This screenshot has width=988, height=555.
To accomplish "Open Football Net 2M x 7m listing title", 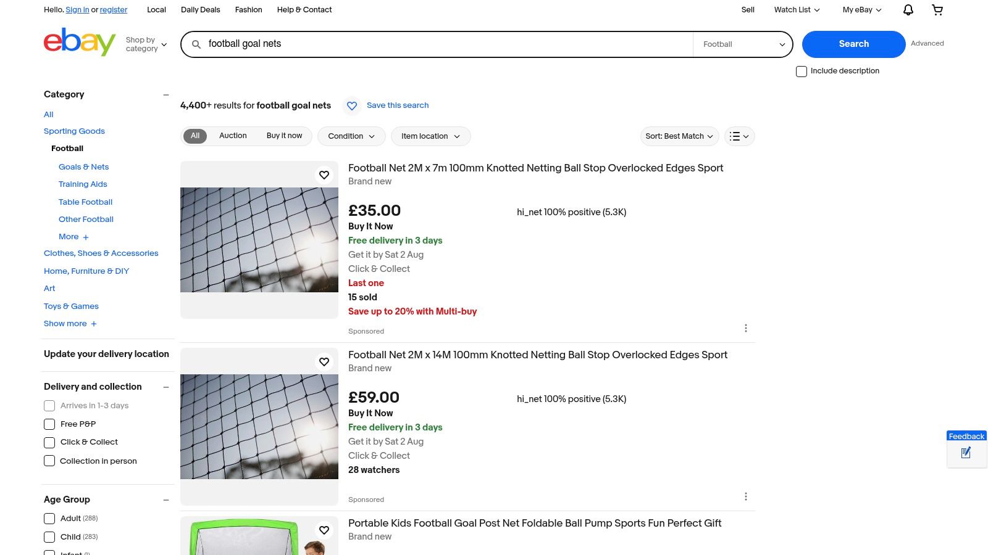I will coord(535,168).
